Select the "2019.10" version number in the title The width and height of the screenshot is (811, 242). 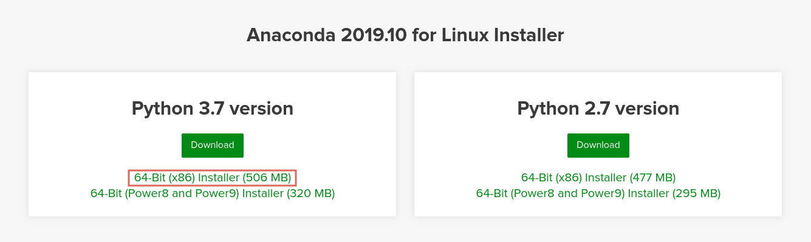[374, 35]
